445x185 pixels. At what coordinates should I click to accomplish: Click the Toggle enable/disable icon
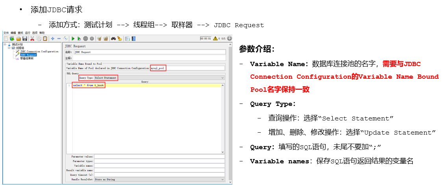(65, 39)
